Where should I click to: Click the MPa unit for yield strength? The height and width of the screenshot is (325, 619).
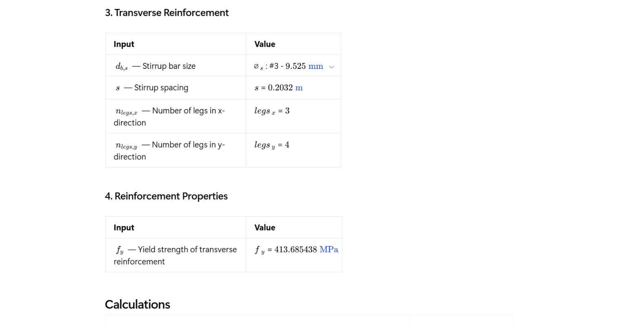pyautogui.click(x=329, y=249)
